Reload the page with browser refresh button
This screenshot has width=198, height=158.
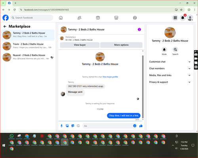click(15, 9)
